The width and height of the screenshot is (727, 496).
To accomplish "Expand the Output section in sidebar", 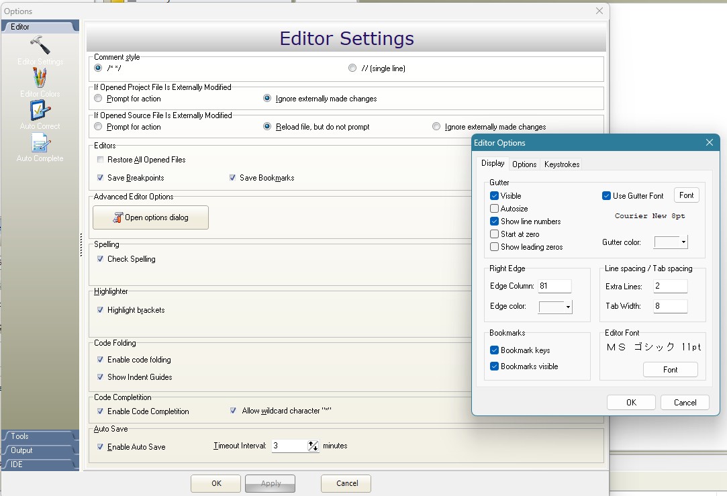I will click(x=39, y=450).
